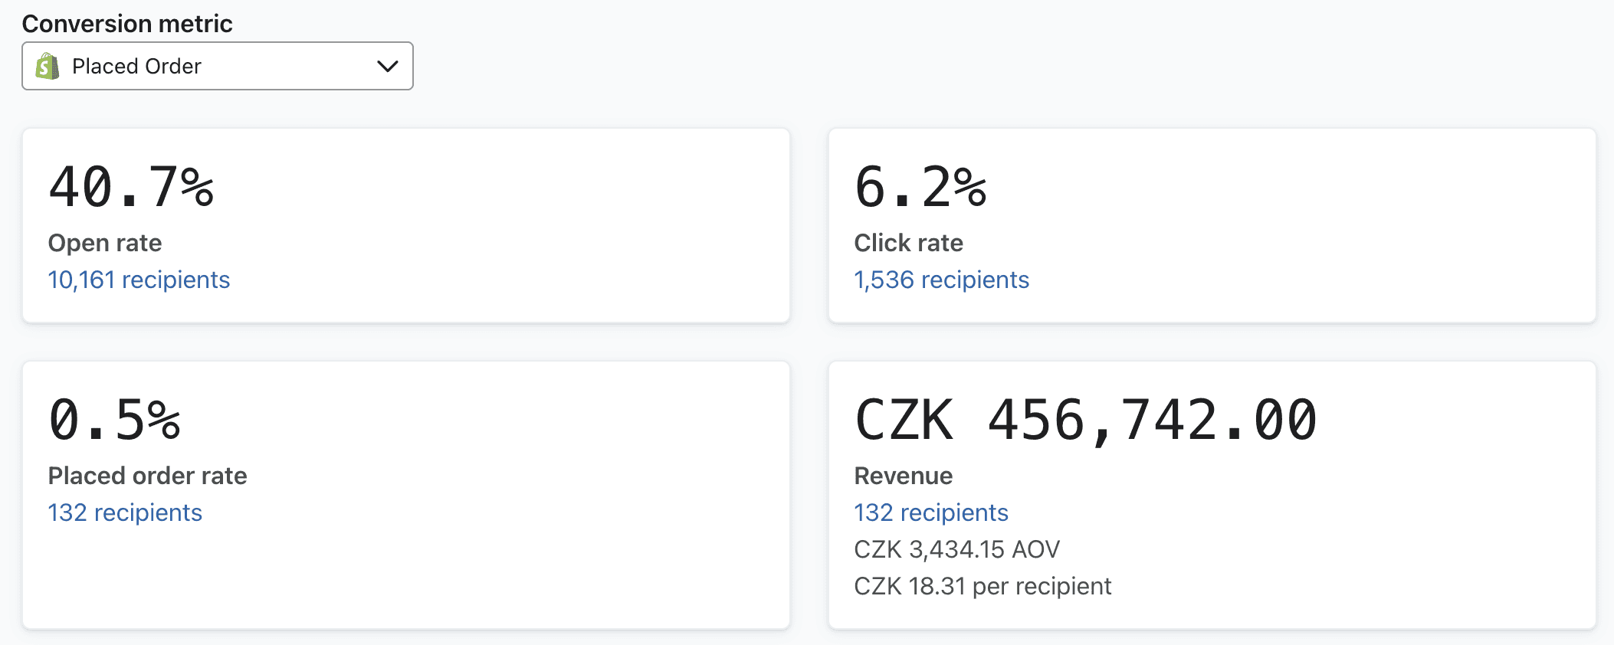Select the Open rate label
The image size is (1614, 645).
click(105, 243)
